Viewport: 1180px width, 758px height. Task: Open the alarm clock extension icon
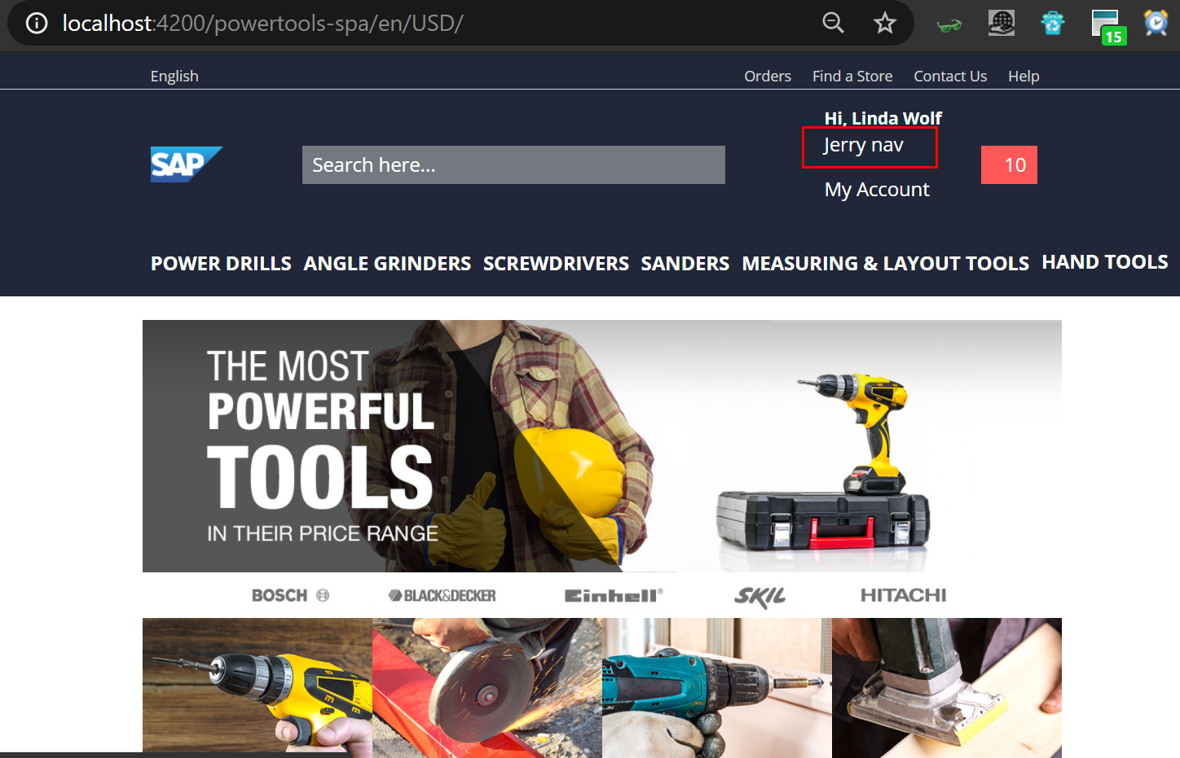(1156, 23)
